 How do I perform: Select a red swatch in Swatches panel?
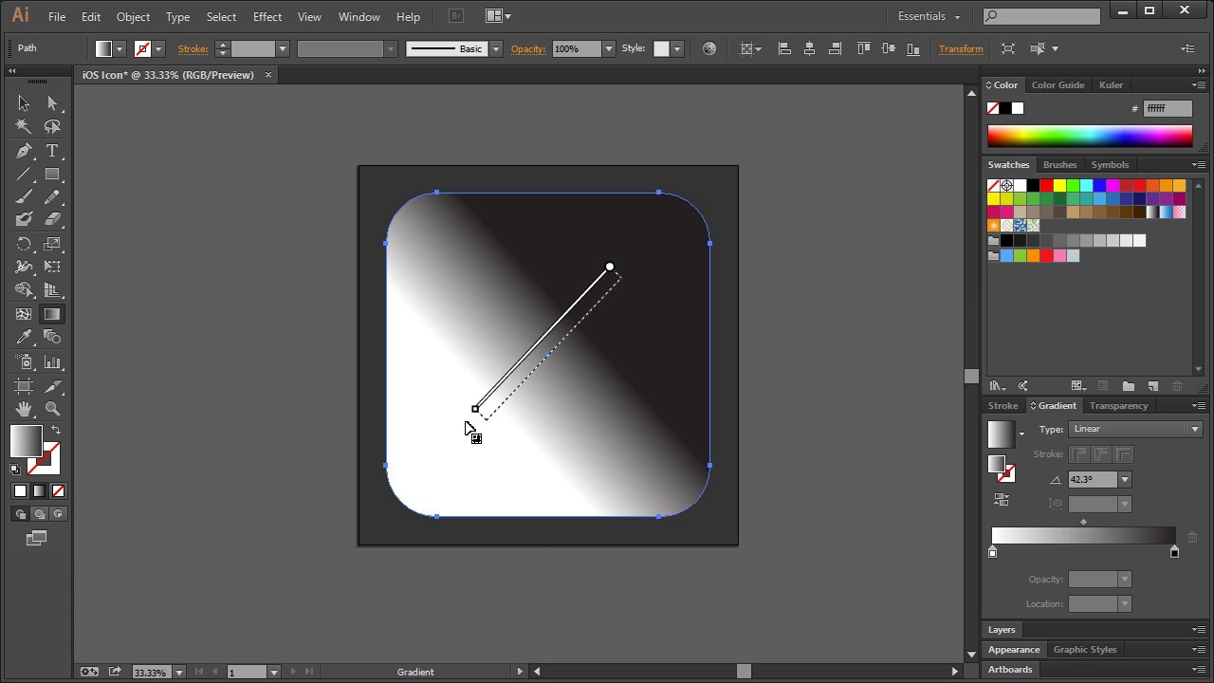coord(1046,185)
